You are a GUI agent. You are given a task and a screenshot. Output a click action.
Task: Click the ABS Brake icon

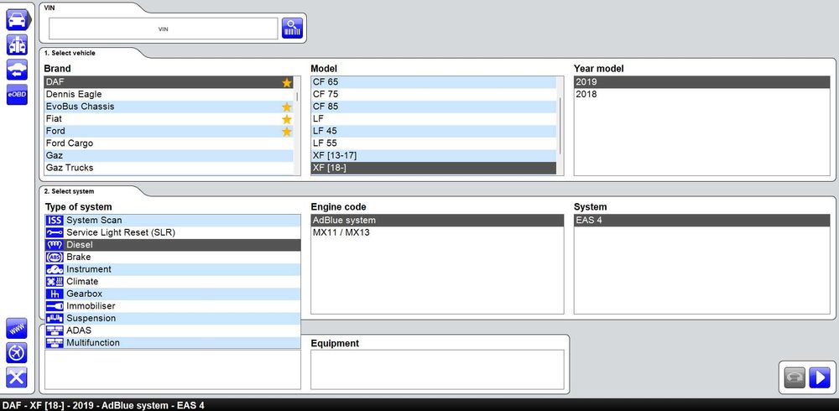(x=55, y=258)
